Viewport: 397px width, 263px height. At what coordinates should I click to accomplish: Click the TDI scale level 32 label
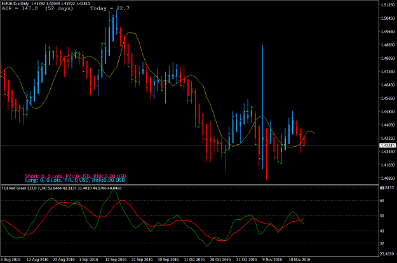tap(382, 243)
